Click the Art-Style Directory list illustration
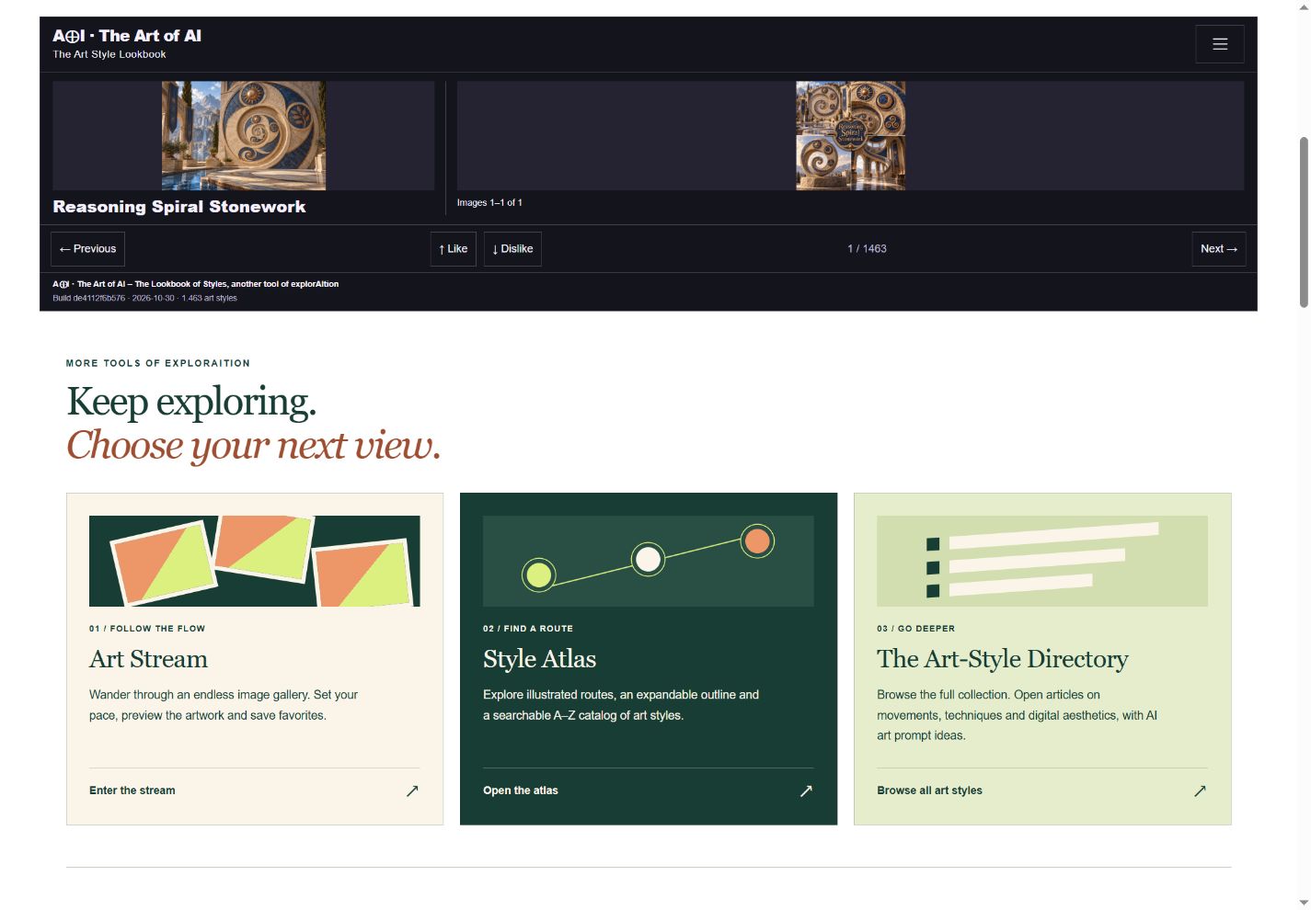The image size is (1311, 910). 1042,561
